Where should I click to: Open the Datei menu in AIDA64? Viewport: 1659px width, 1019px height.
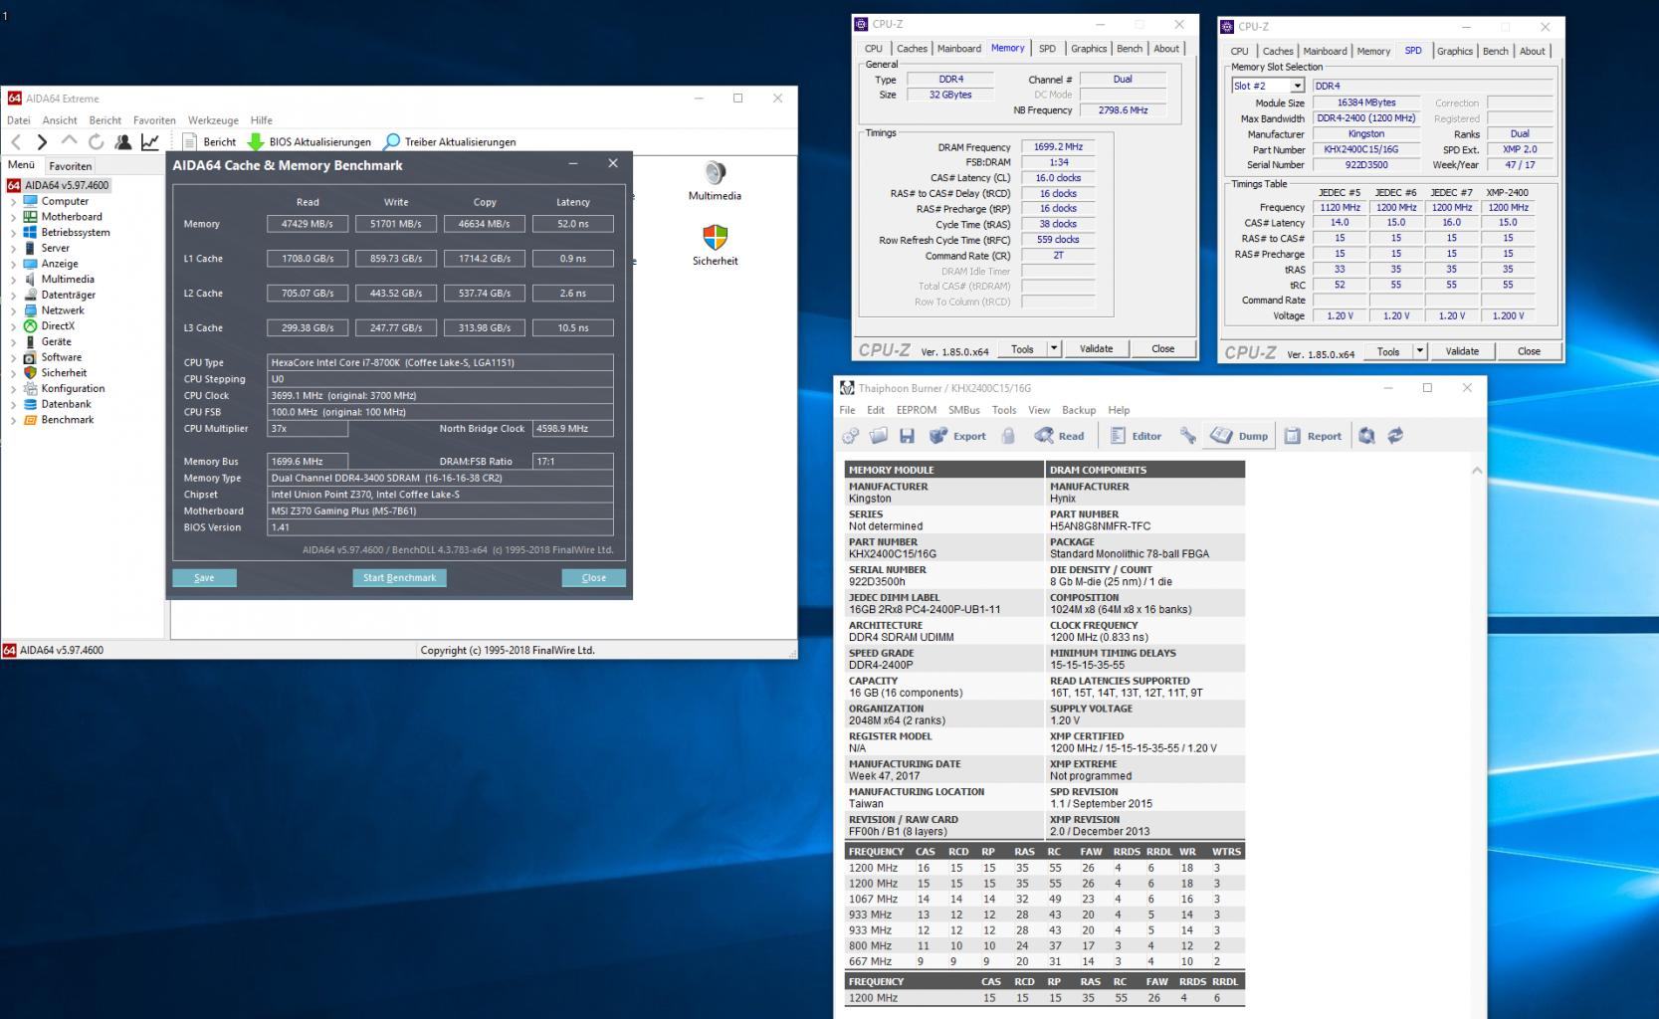tap(19, 120)
